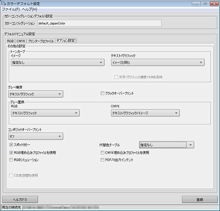Select the オプション設定 tab
This screenshot has height=211, width=220.
coord(66,41)
